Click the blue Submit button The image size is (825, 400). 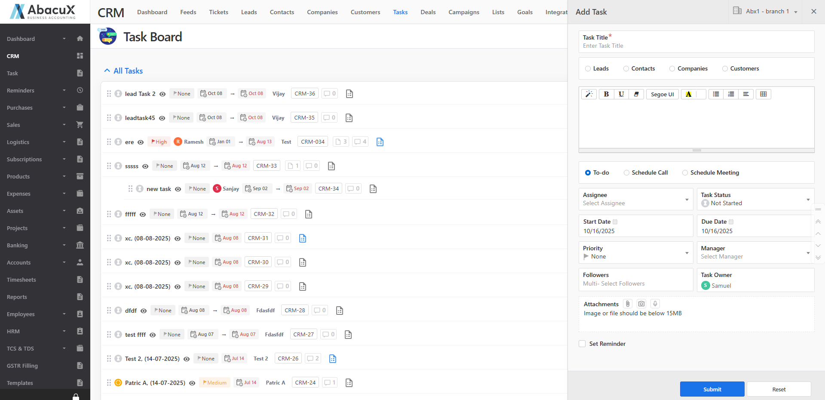[712, 389]
